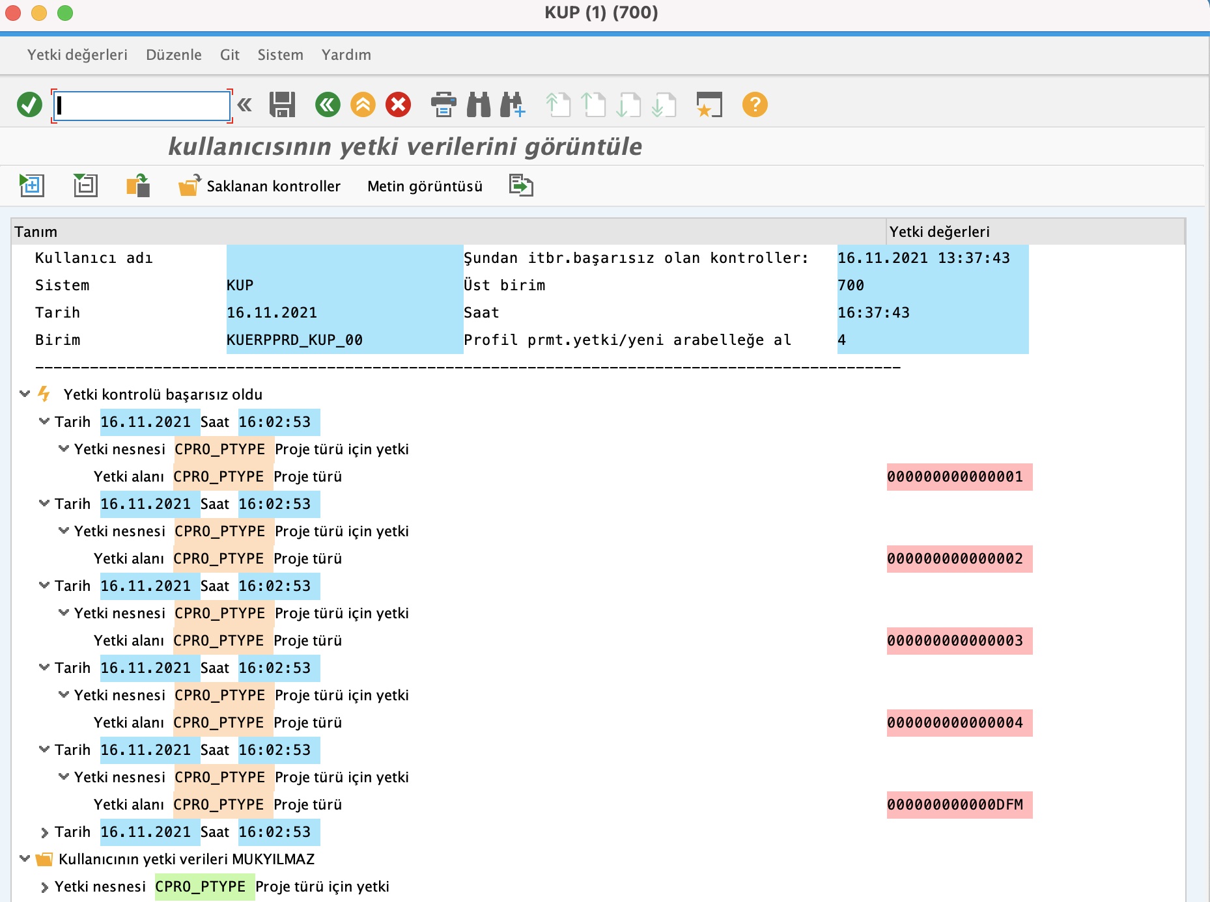The height and width of the screenshot is (902, 1210).
Task: Click inside the command field
Action: tap(140, 105)
